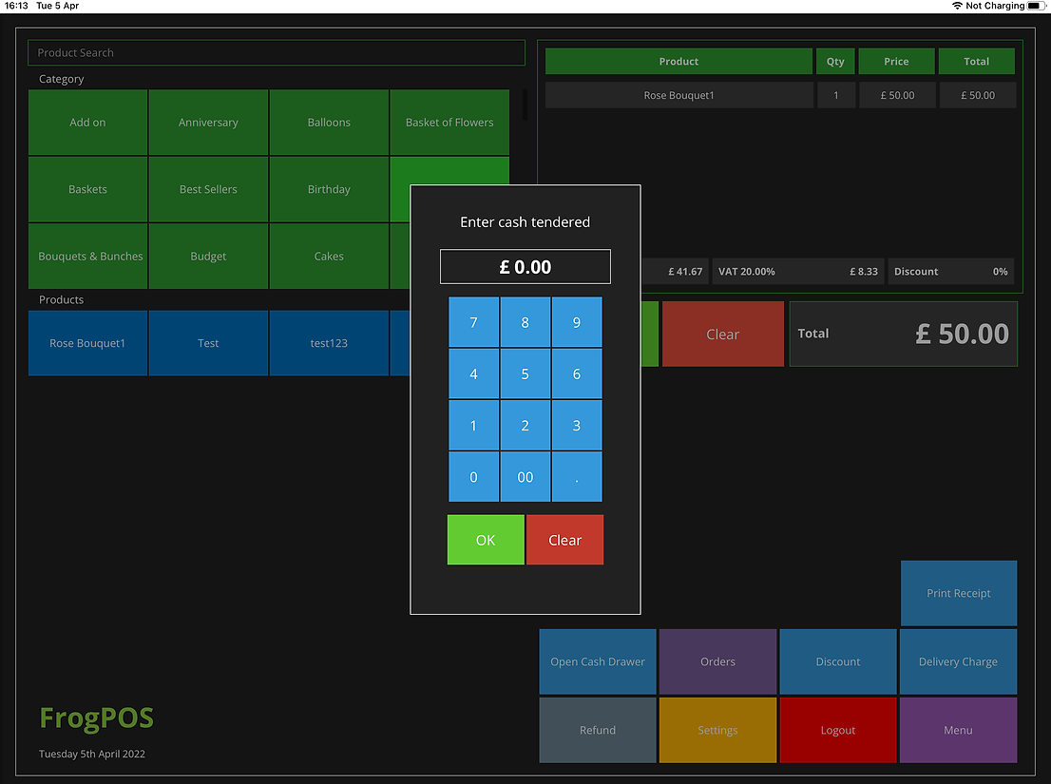The image size is (1051, 784).
Task: Open the Orders screen
Action: [717, 661]
